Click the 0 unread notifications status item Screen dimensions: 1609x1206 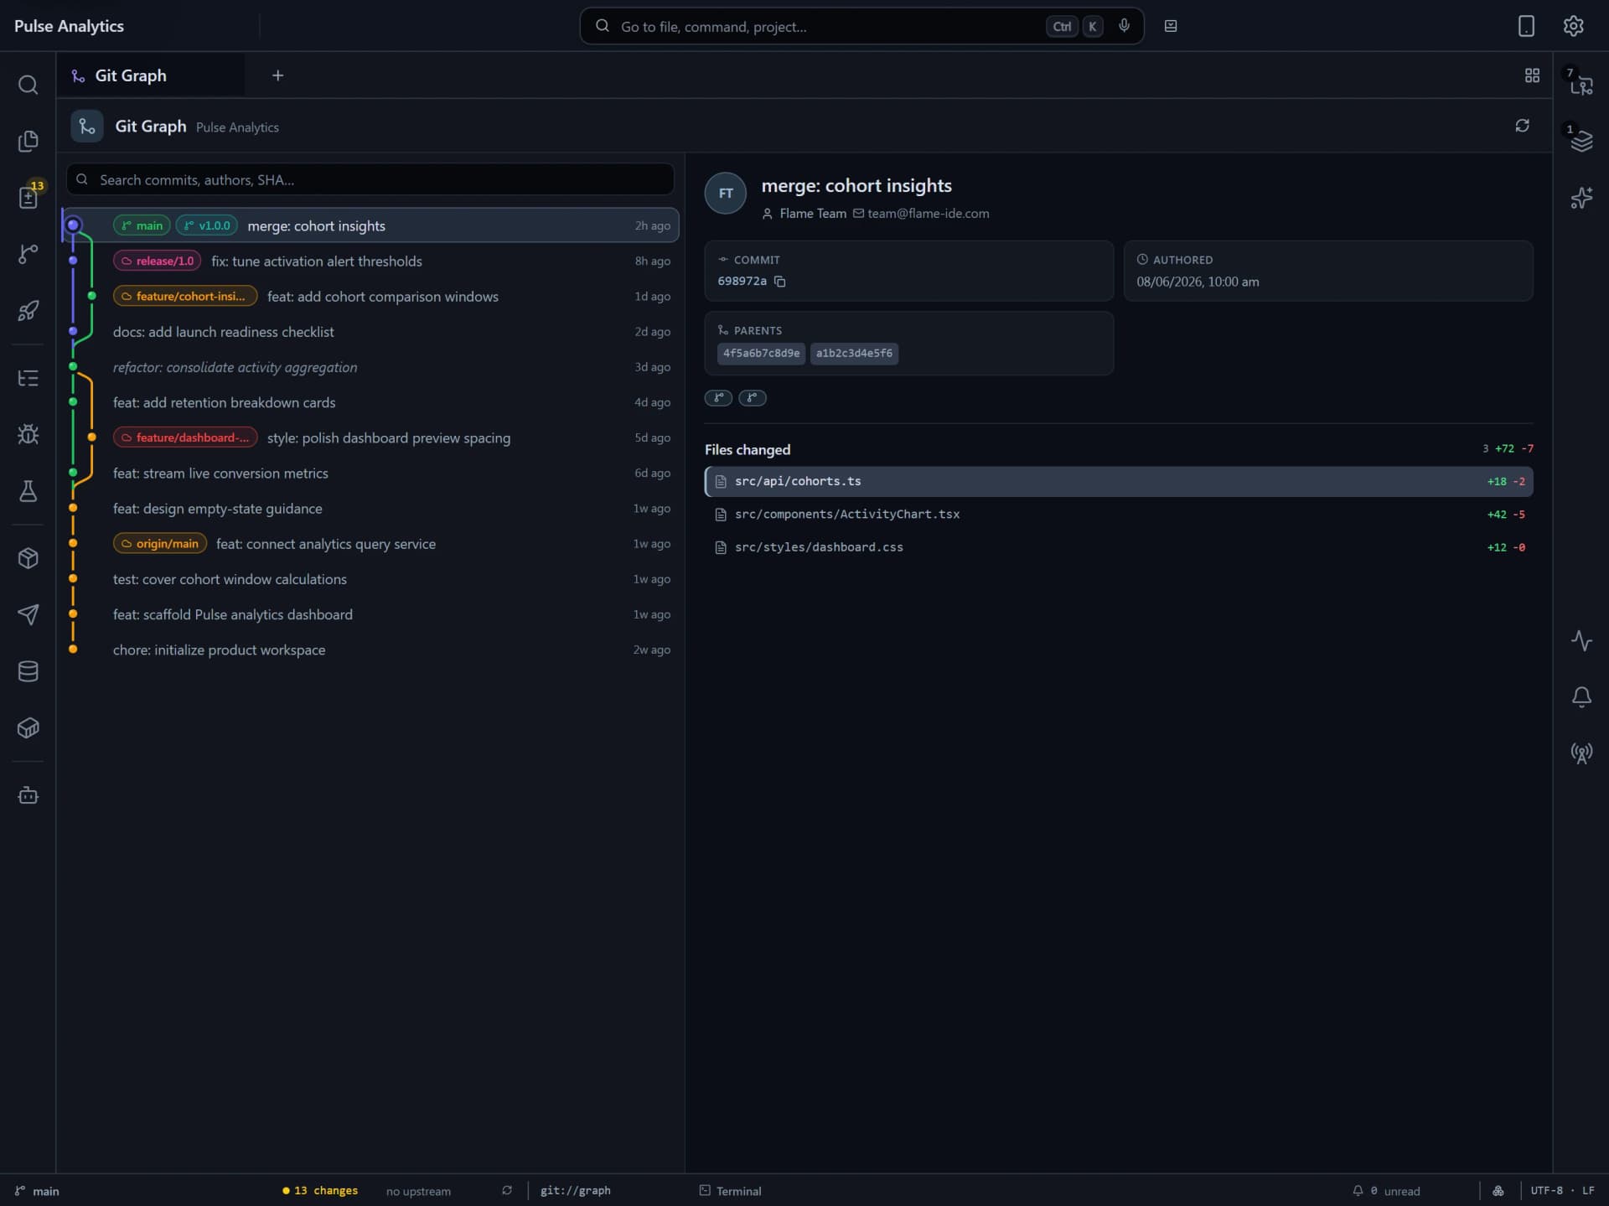1386,1190
